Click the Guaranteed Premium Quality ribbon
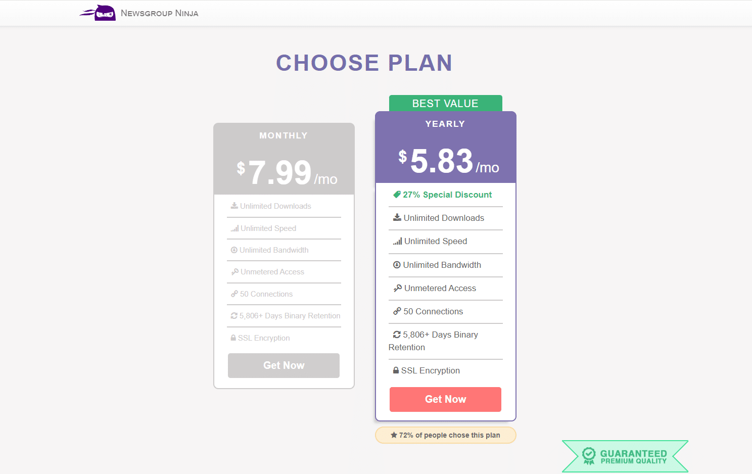The height and width of the screenshot is (474, 752). pyautogui.click(x=626, y=456)
